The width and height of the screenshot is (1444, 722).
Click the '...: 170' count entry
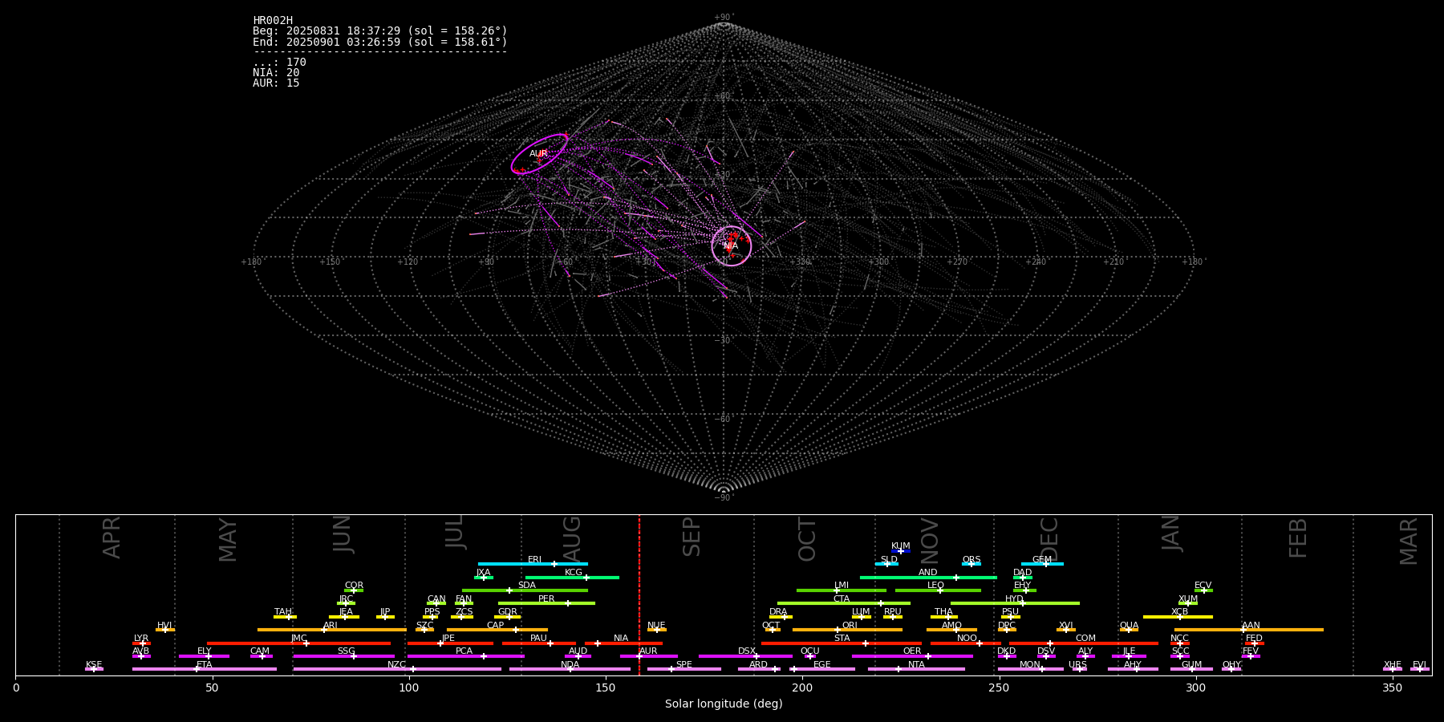click(279, 63)
